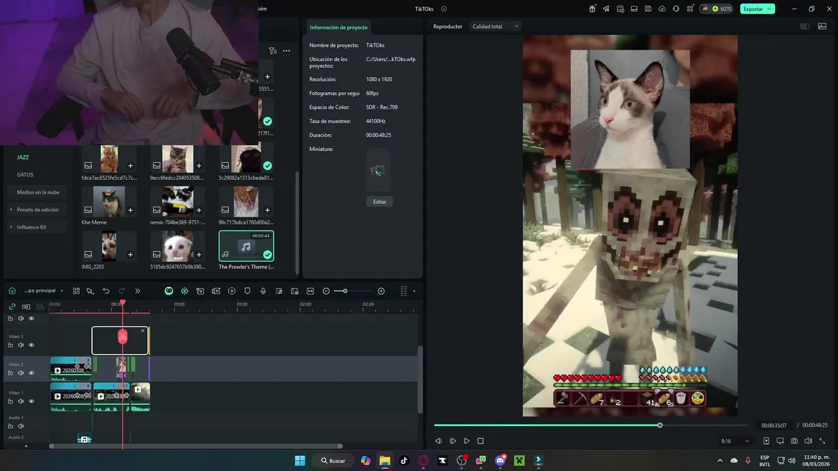
Task: Click the horizontal timeline scrollbar
Action: tap(196, 446)
